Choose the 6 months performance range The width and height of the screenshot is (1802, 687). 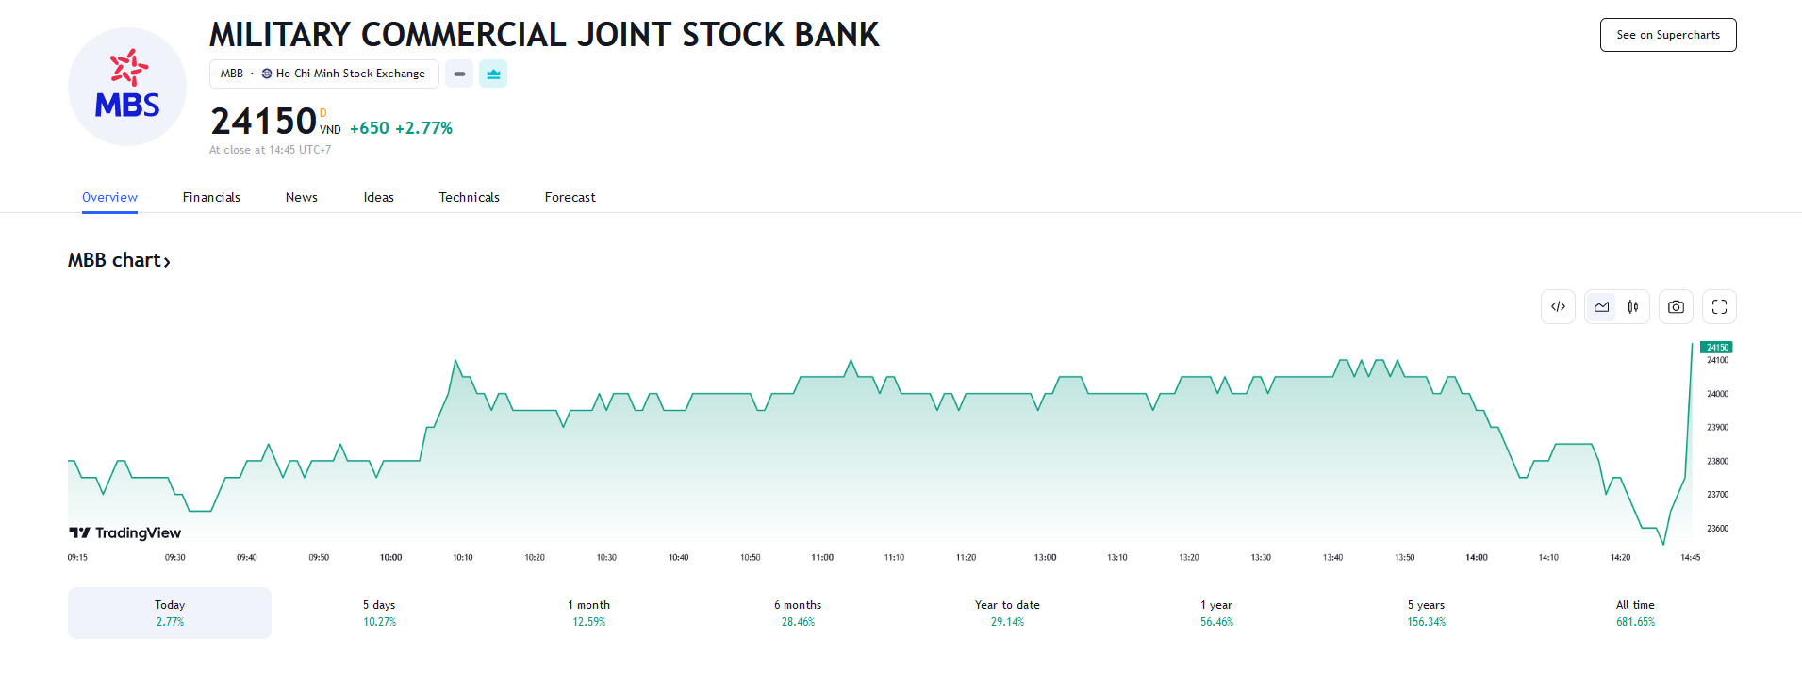tap(798, 613)
